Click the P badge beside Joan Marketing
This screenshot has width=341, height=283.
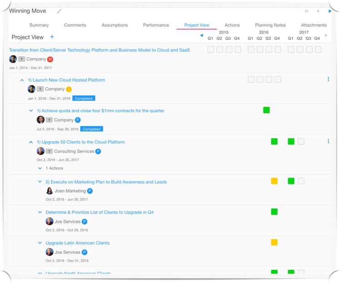(x=90, y=191)
